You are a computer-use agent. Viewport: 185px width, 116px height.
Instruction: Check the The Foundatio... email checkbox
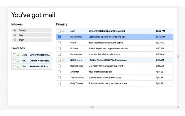pyautogui.click(x=59, y=78)
